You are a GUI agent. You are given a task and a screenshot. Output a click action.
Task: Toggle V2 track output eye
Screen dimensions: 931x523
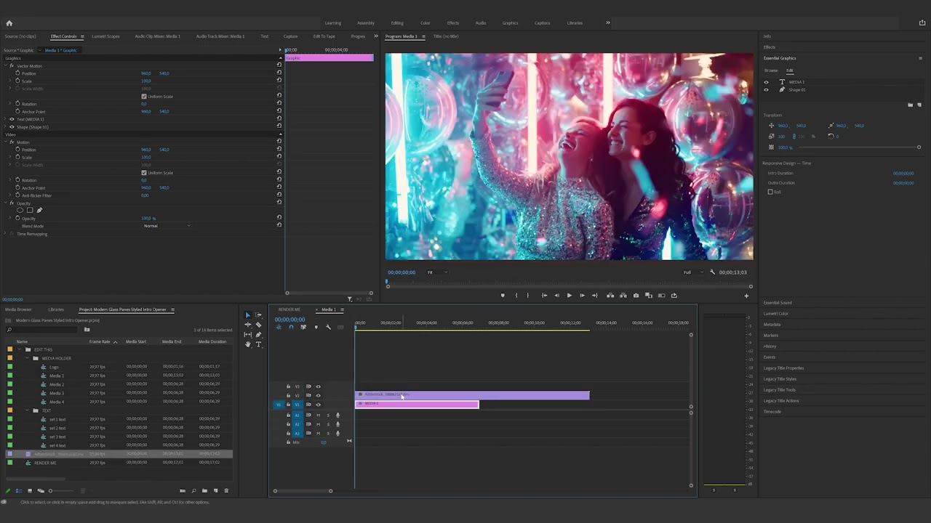318,395
